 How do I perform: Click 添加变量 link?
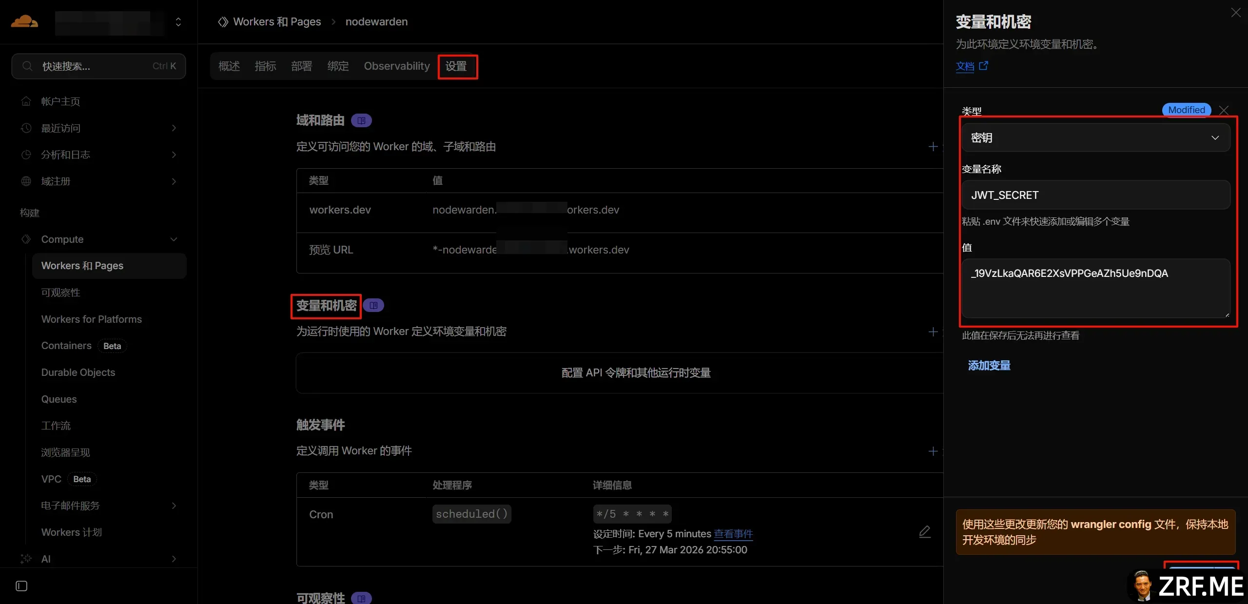pos(989,366)
